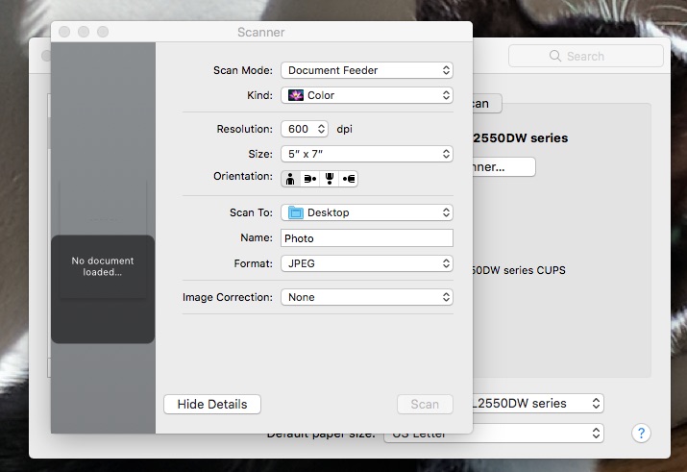The image size is (687, 472).
Task: Click the dpi unit label
Action: coord(344,129)
